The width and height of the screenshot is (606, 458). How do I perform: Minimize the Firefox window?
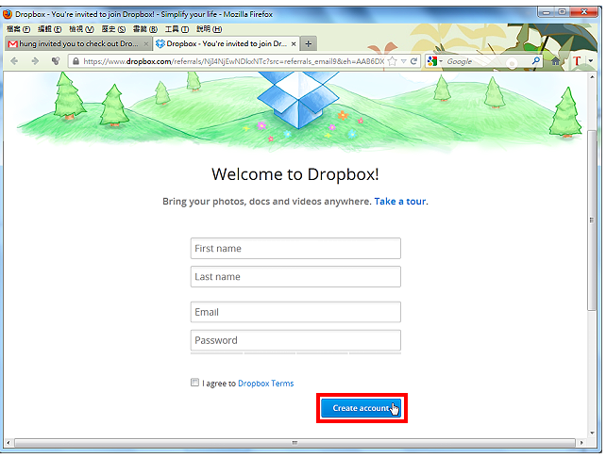point(546,12)
